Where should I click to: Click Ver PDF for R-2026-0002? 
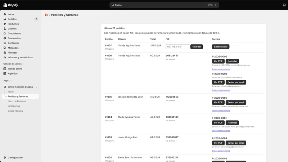pyautogui.click(x=218, y=82)
